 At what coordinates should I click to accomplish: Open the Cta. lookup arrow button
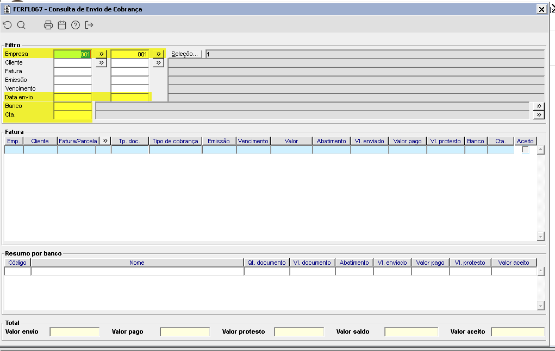coord(539,115)
